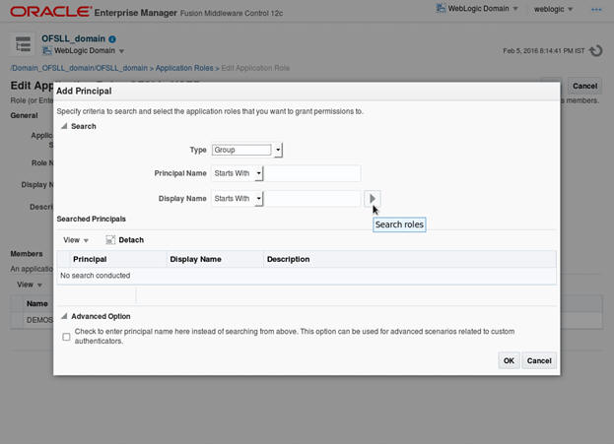Click the WebLogic Domain icon in top bar

[x=441, y=8]
